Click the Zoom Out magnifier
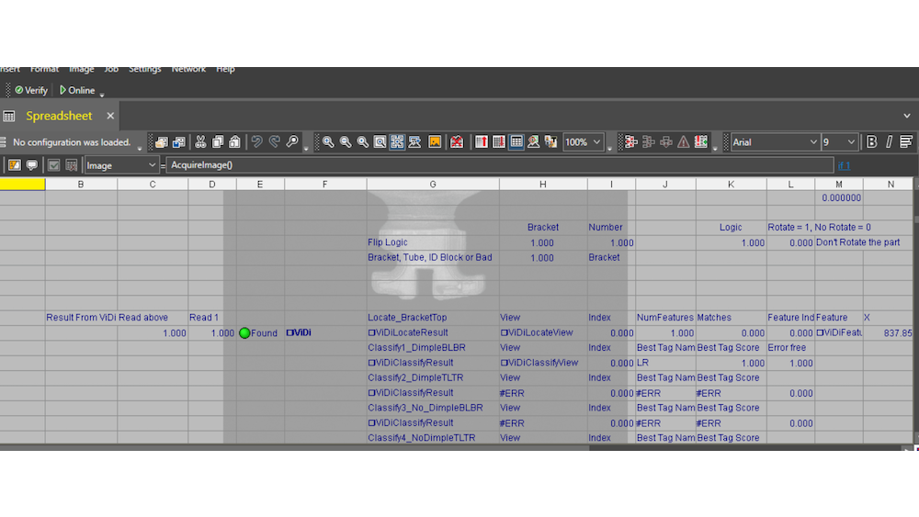This screenshot has height=517, width=919. tap(346, 142)
